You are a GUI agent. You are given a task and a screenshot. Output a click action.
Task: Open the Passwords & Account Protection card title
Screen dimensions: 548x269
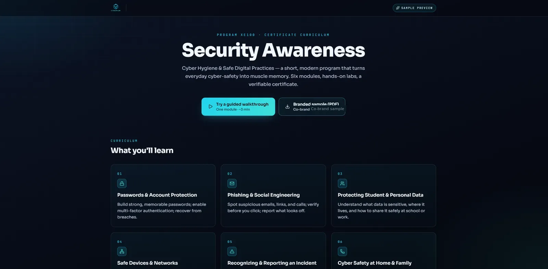click(157, 195)
